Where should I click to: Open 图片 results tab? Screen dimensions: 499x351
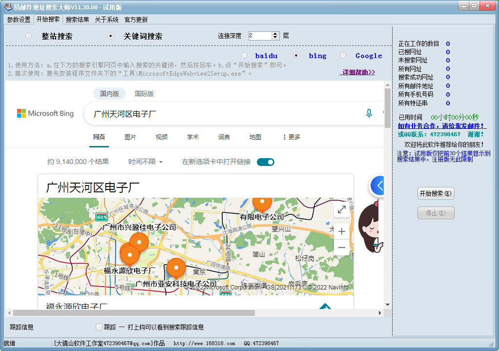coord(130,137)
